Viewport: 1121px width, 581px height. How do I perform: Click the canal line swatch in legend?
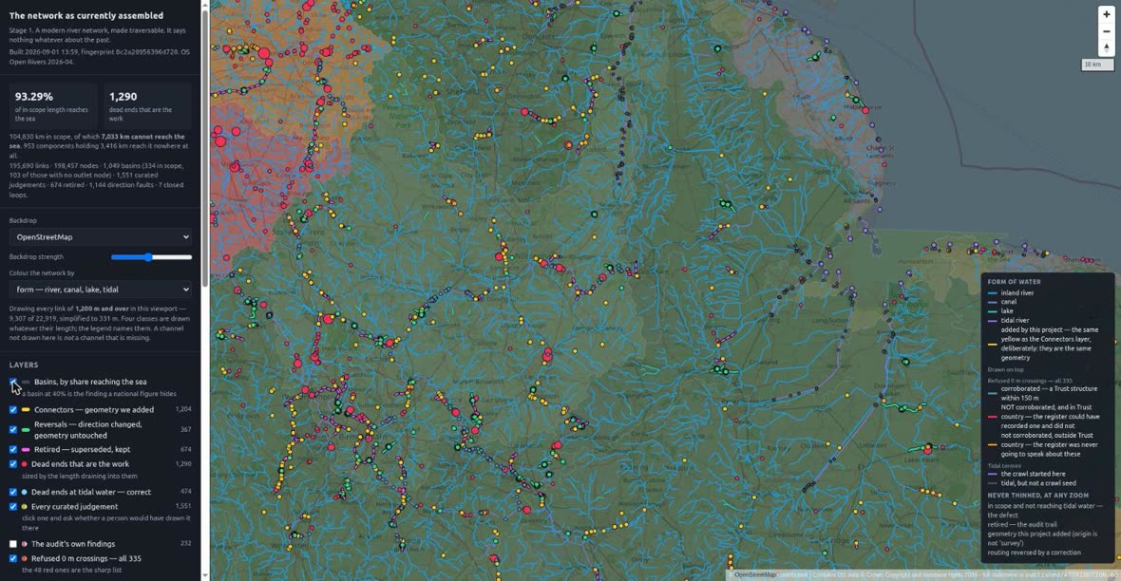click(993, 302)
